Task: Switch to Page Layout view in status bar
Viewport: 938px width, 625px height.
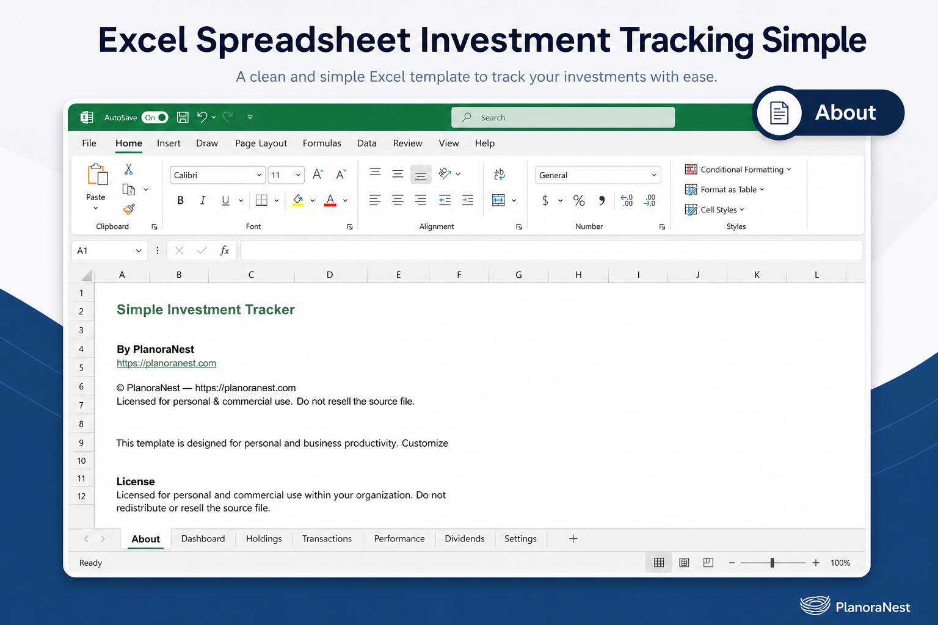Action: (x=685, y=563)
